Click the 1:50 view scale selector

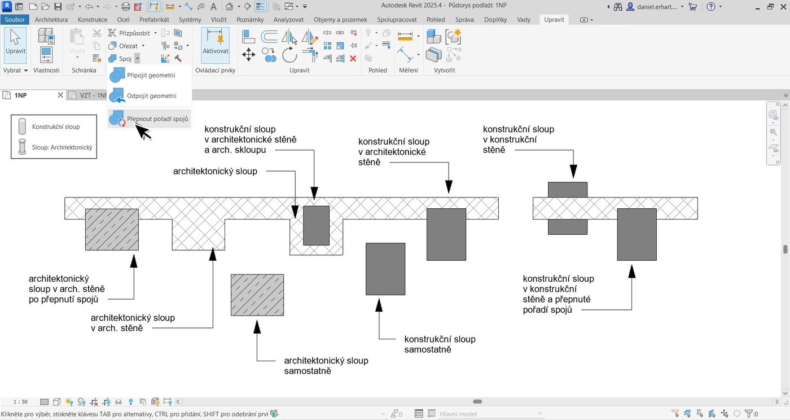click(x=20, y=402)
